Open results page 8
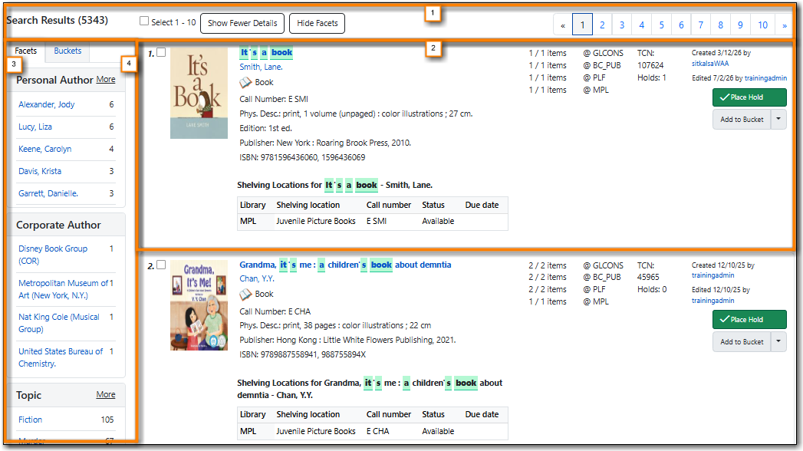The image size is (803, 451). click(x=720, y=25)
